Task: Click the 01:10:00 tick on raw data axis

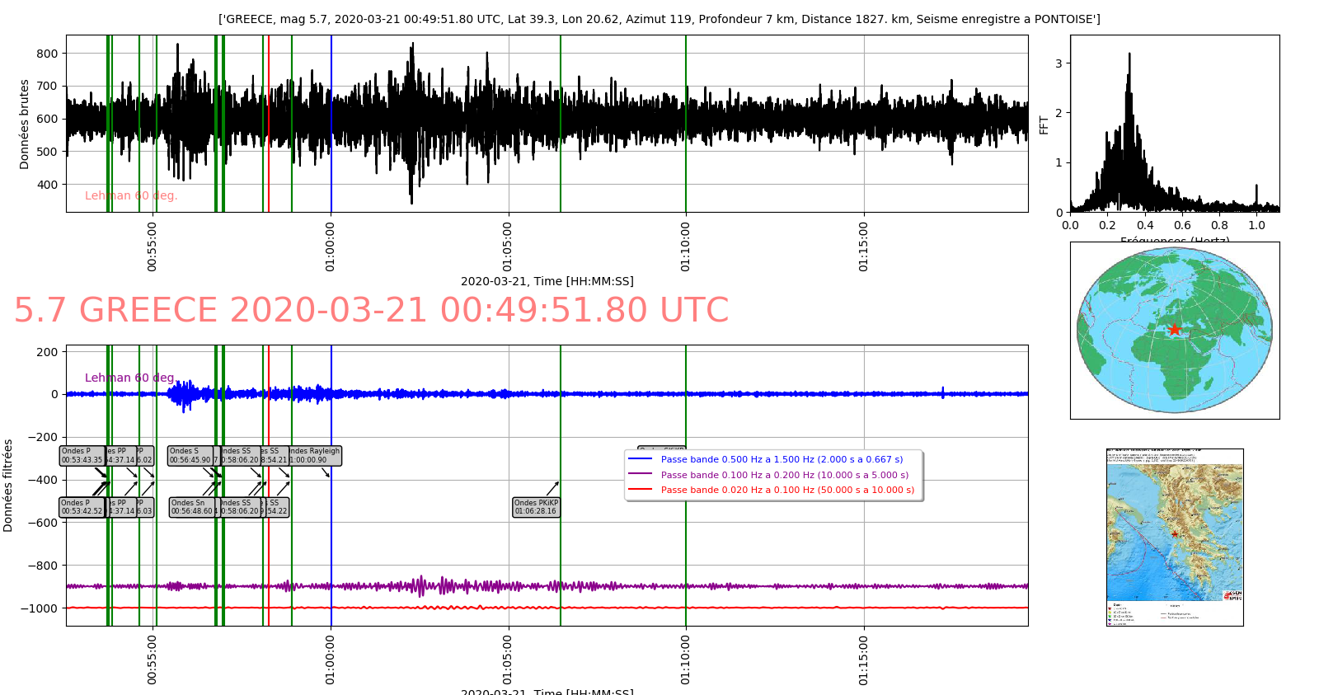Action: [x=686, y=246]
